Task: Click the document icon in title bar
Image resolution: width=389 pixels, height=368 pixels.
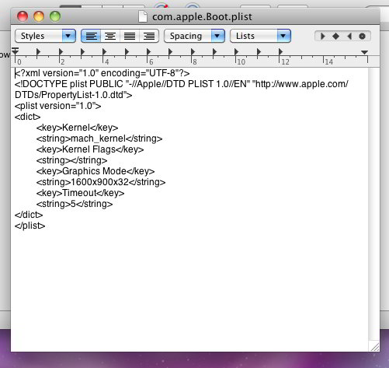Action: (x=143, y=16)
